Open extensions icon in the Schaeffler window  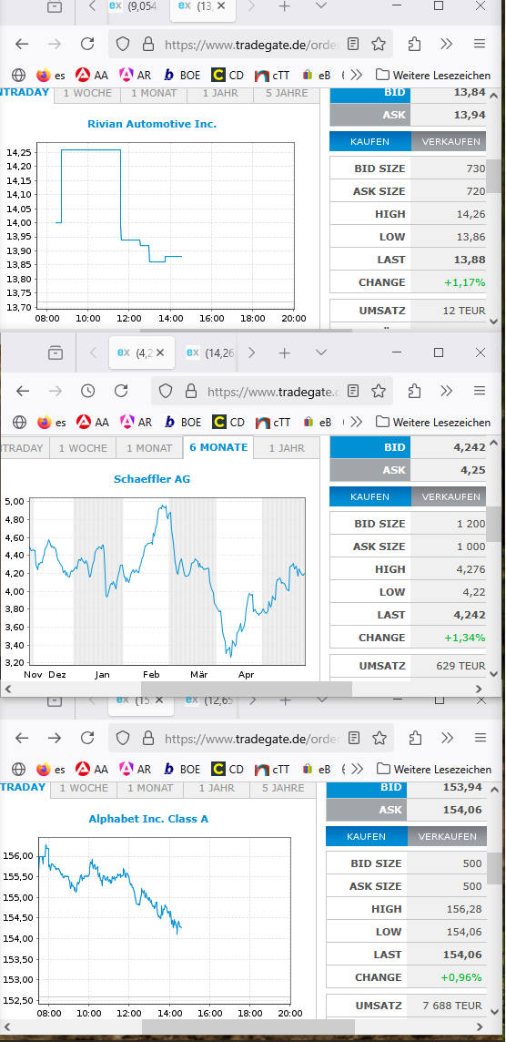tap(414, 391)
